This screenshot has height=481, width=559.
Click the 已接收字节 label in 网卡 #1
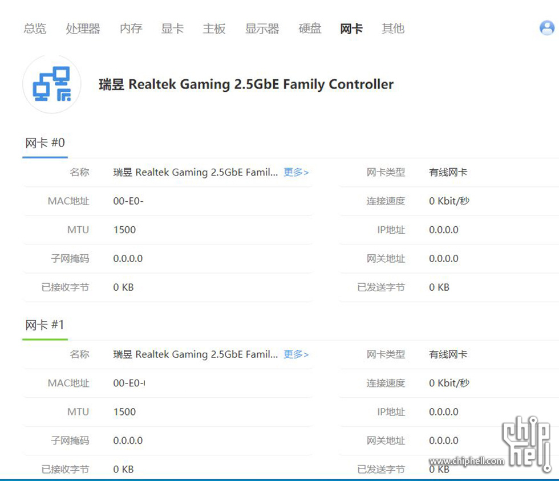point(65,470)
